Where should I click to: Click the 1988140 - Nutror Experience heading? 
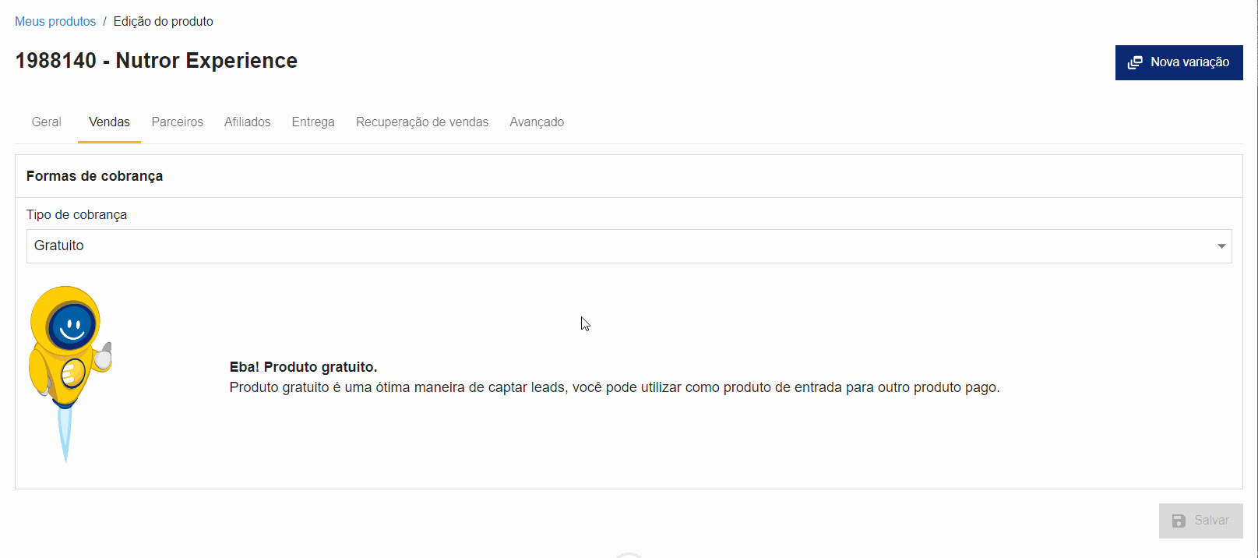click(157, 61)
